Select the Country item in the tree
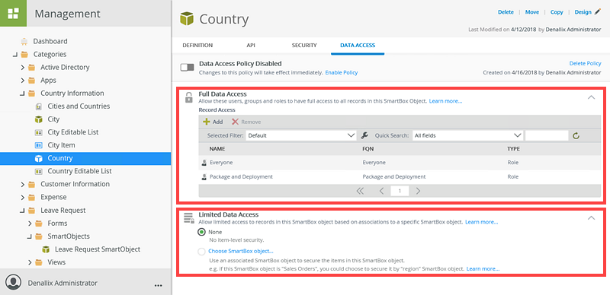This screenshot has height=295, width=610. pyautogui.click(x=85, y=158)
